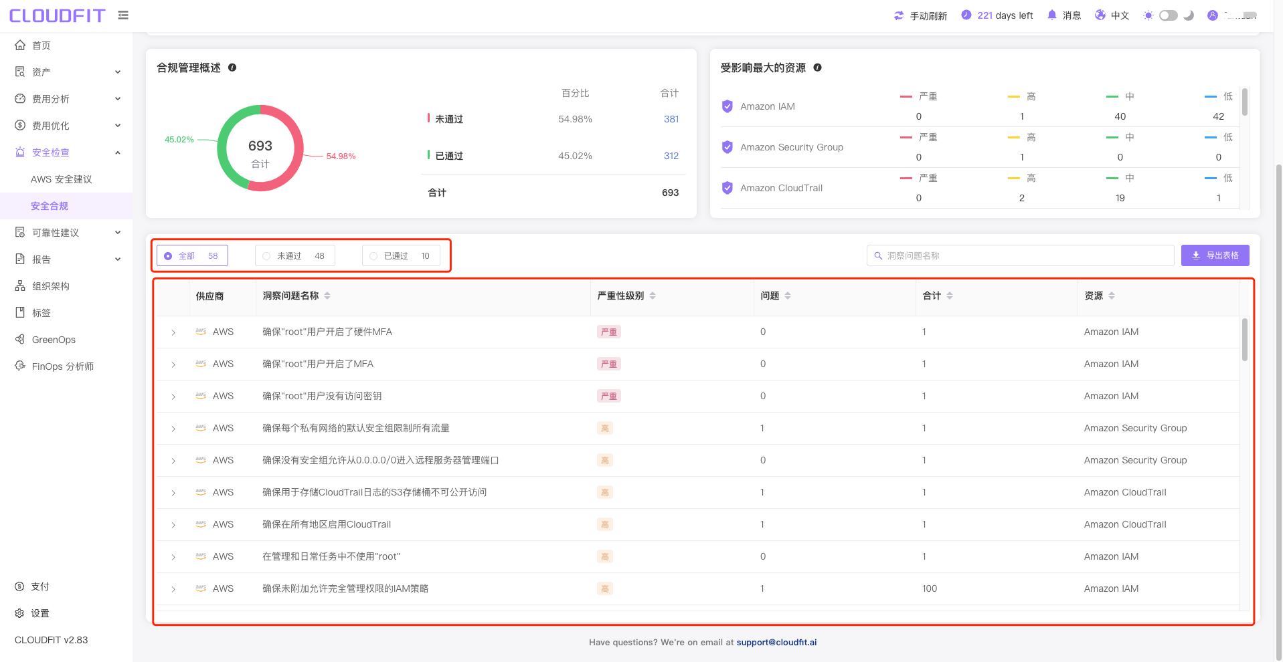The height and width of the screenshot is (662, 1283).
Task: Open 安全合规 submenu item
Action: tap(50, 206)
